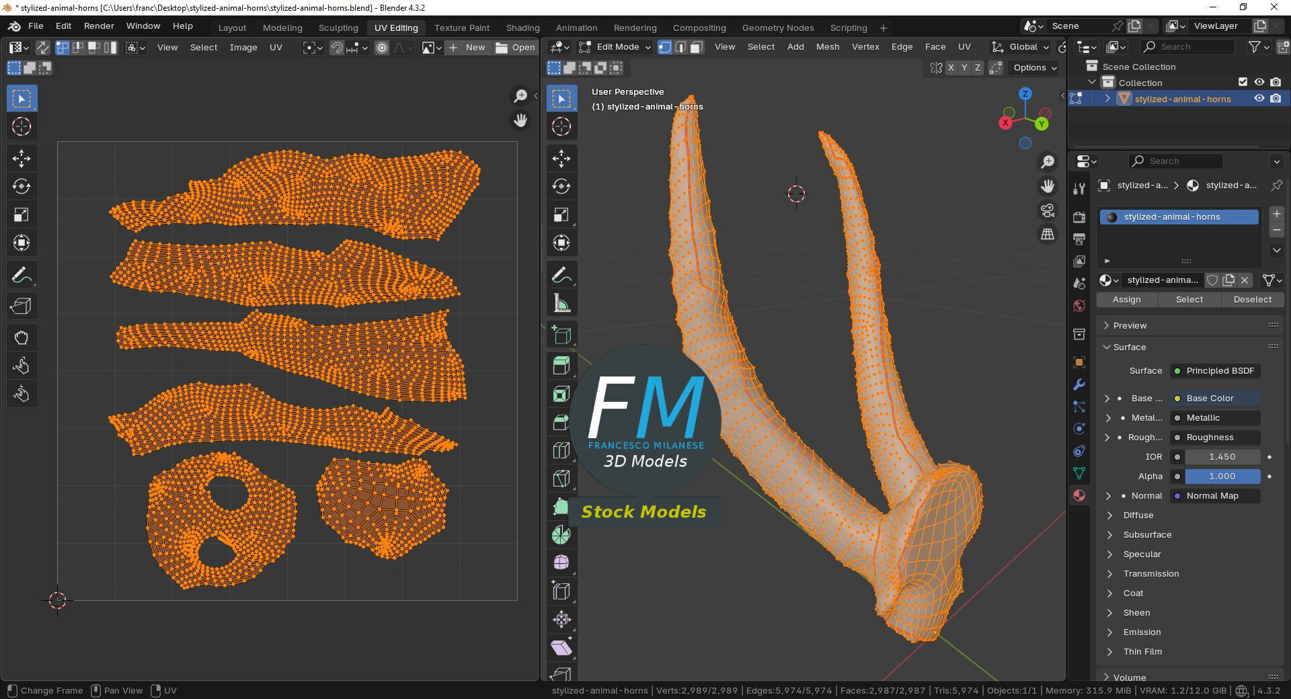Image resolution: width=1291 pixels, height=699 pixels.
Task: Hide stylized-animal-horns object in viewport
Action: 1259,98
